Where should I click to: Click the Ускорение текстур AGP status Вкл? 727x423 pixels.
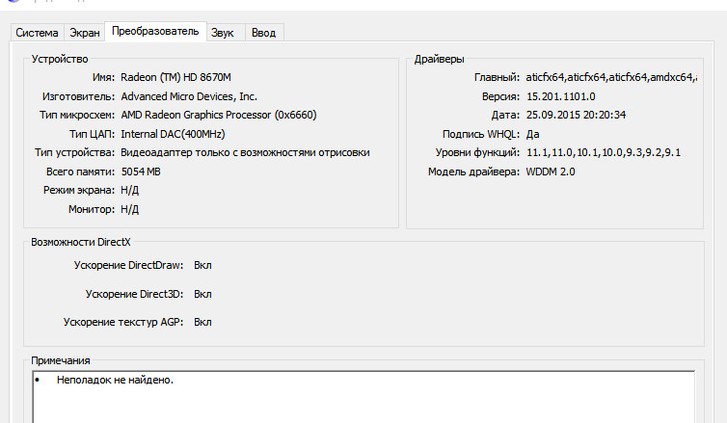(x=202, y=322)
